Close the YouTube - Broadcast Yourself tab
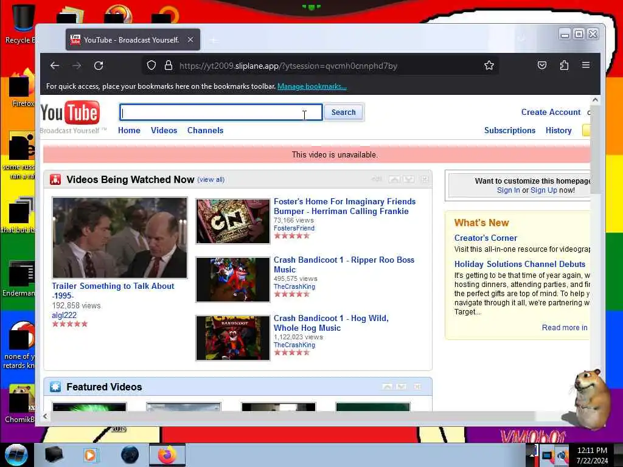This screenshot has width=623, height=467. coord(190,40)
